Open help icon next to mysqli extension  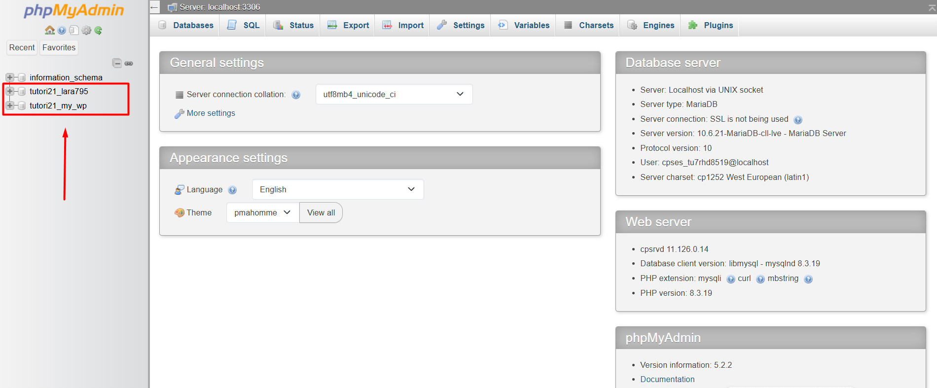click(x=731, y=279)
